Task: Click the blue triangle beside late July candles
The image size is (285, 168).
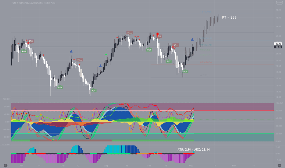Action: pyautogui.click(x=101, y=66)
